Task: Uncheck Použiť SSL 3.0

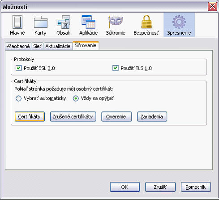Action: coord(18,68)
